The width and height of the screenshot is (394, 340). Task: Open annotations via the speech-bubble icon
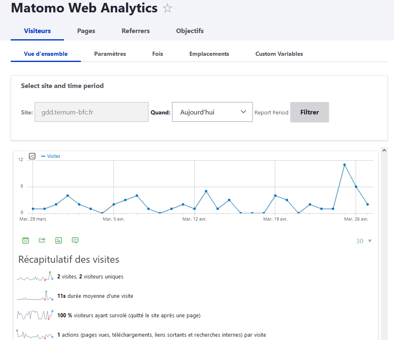(x=75, y=240)
